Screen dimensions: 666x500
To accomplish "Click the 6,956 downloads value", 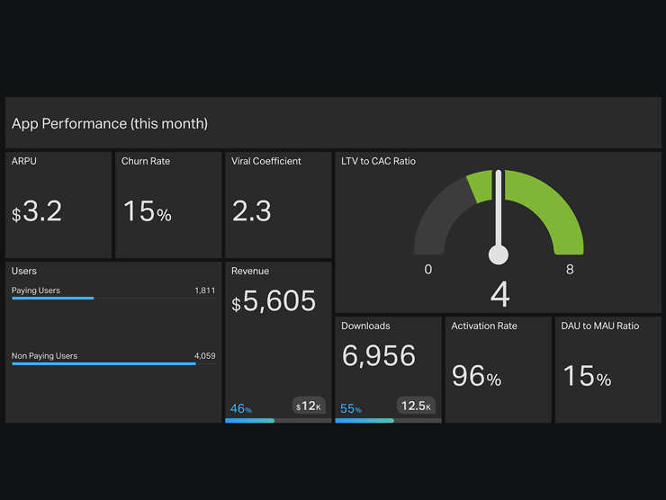I will click(378, 356).
